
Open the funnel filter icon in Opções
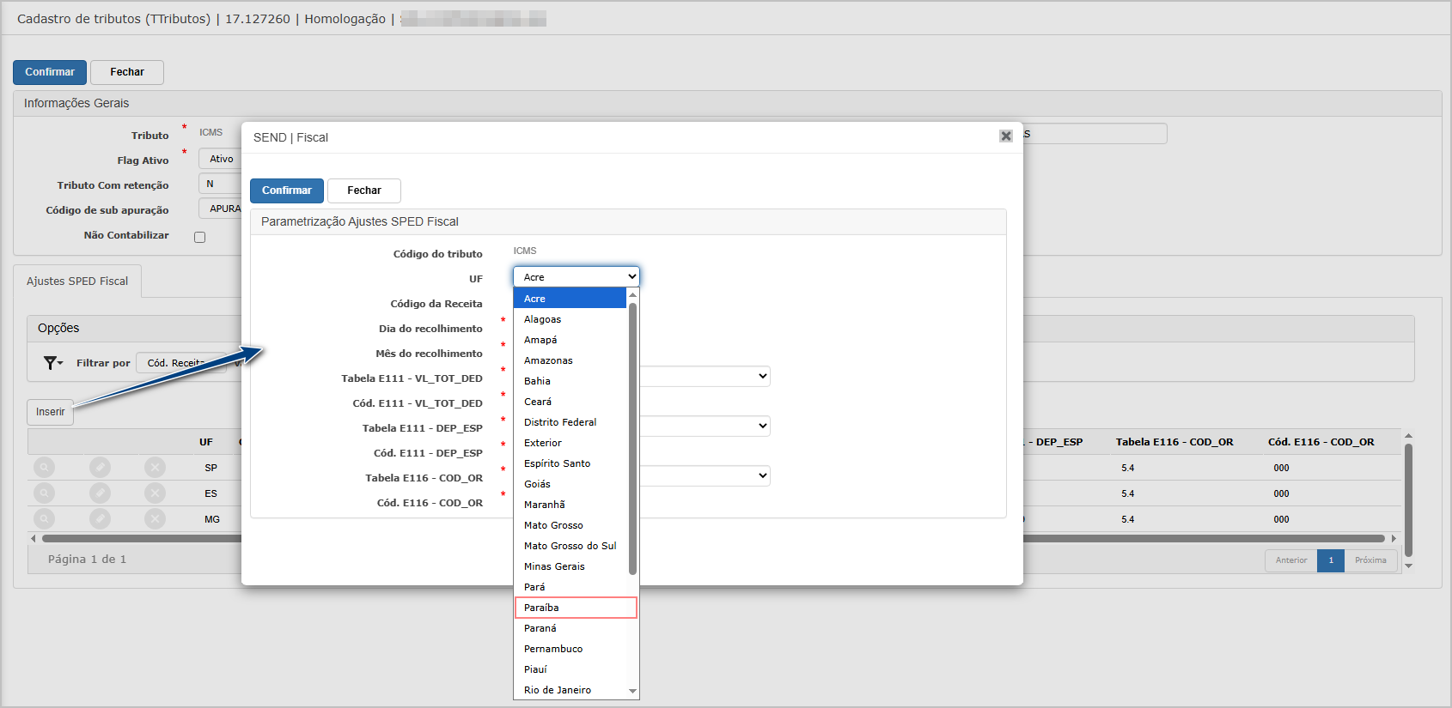click(52, 363)
